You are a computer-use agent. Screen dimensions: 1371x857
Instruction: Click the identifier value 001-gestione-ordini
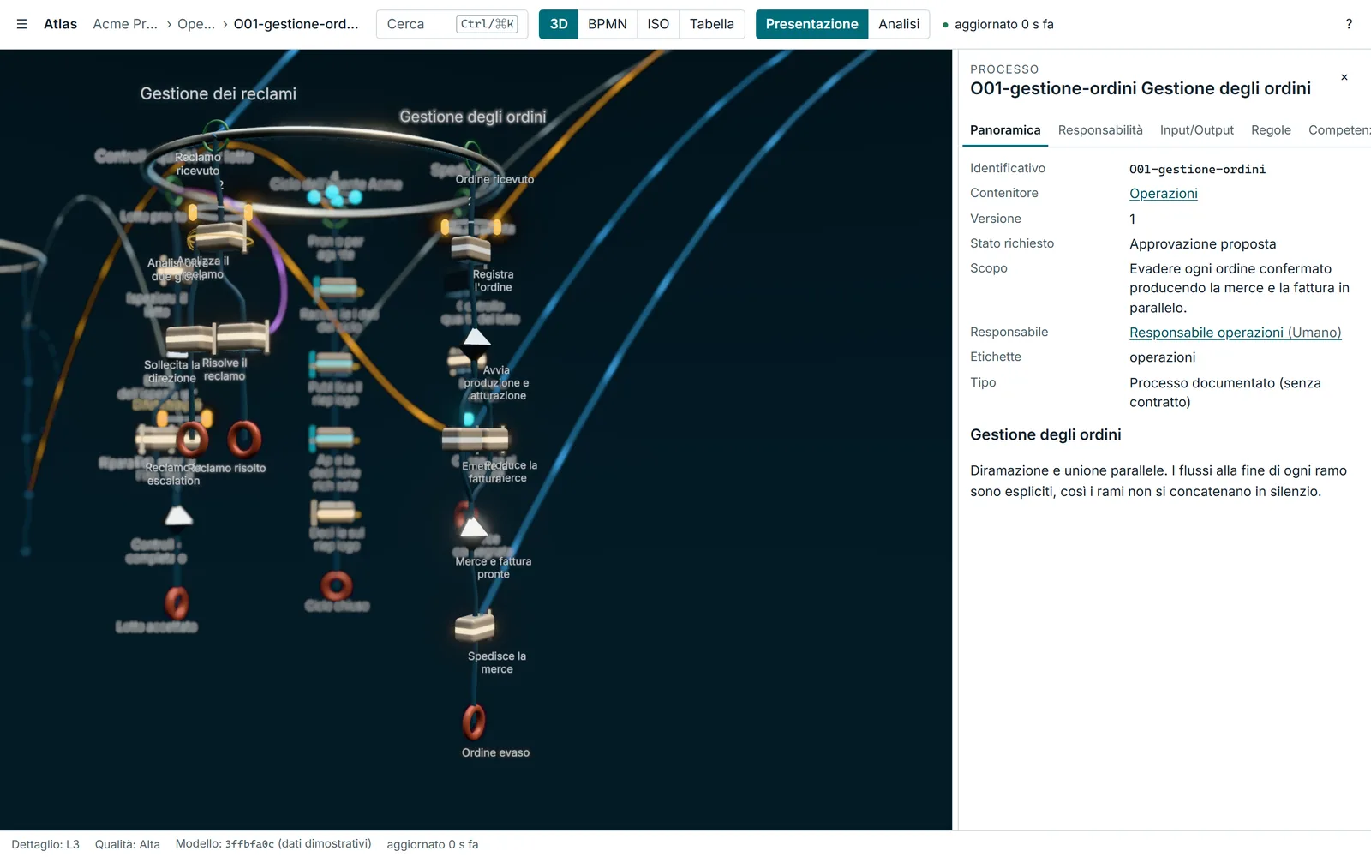click(1197, 169)
